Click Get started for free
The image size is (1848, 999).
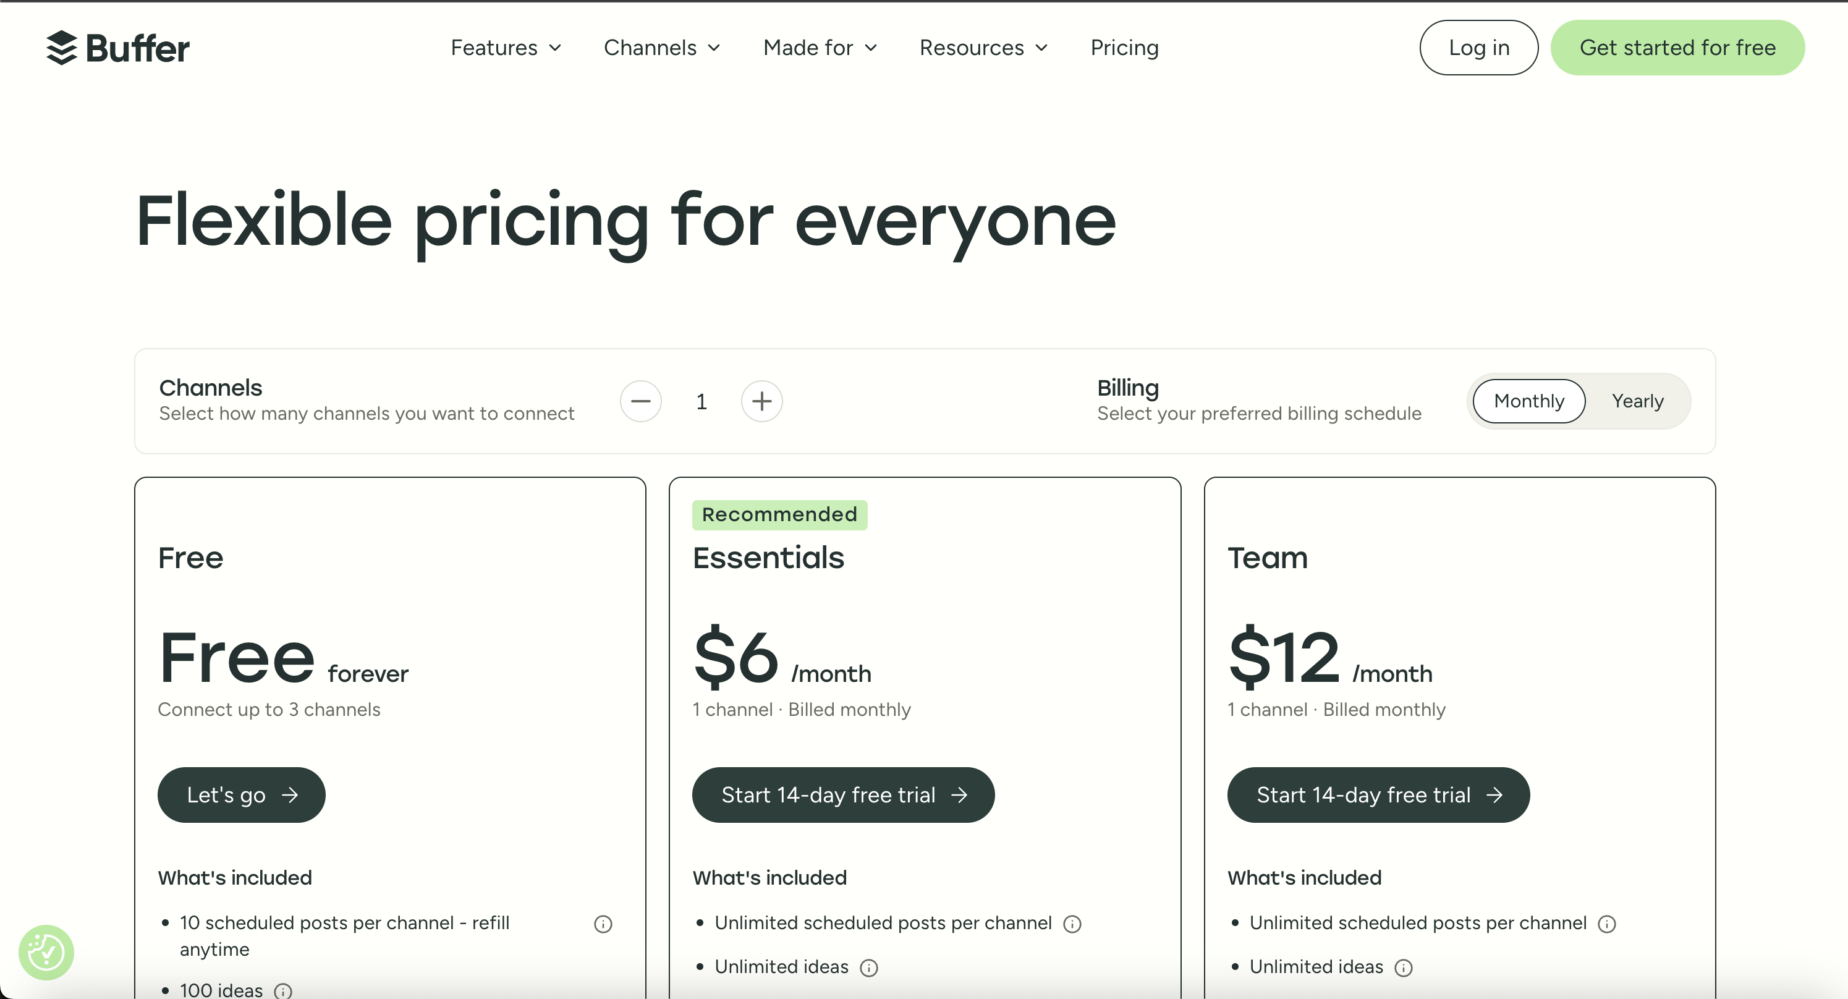pos(1677,48)
